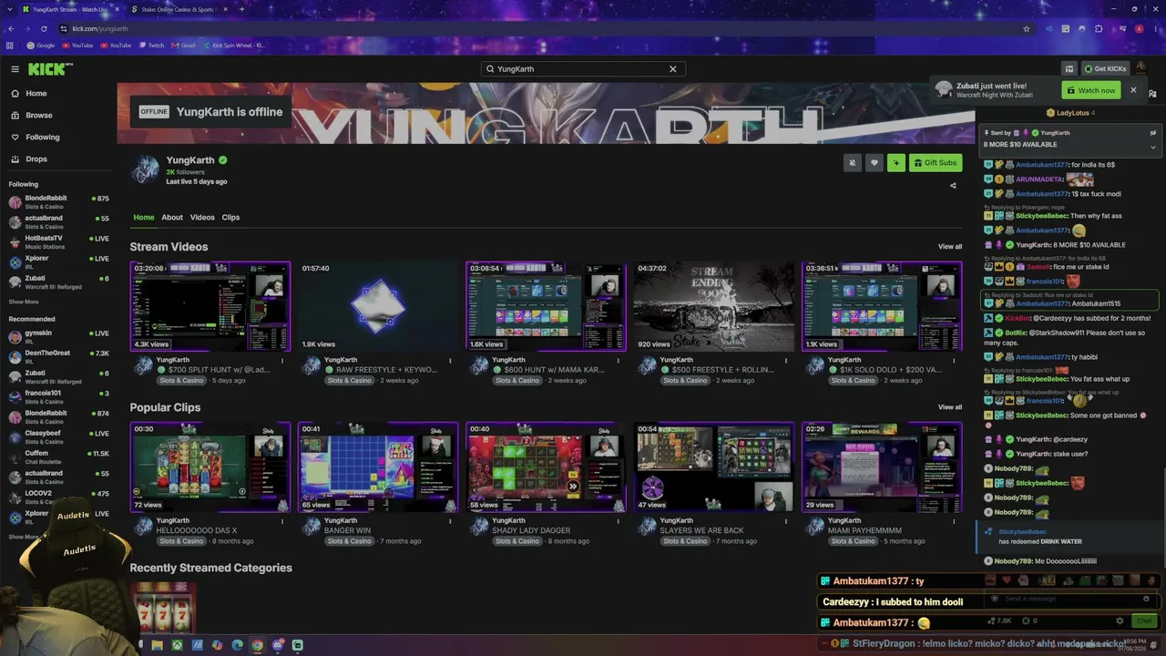Click the YungKarth channel avatar

click(x=146, y=169)
